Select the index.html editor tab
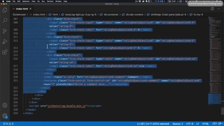 tap(22, 9)
